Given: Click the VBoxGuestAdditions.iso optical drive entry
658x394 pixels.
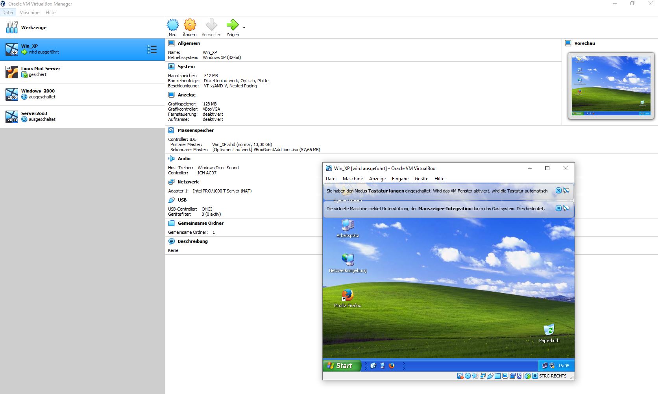Looking at the screenshot, I should click(266, 150).
